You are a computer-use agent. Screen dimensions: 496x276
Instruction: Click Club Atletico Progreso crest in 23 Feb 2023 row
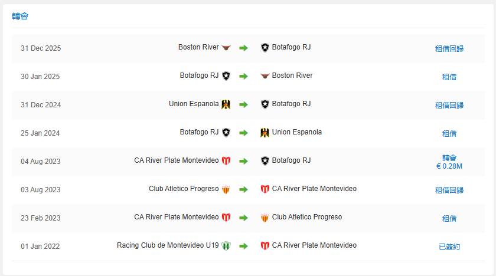point(265,218)
